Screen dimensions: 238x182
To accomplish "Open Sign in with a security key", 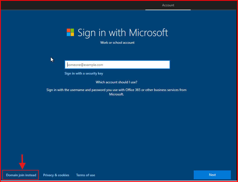I will click(84, 73).
